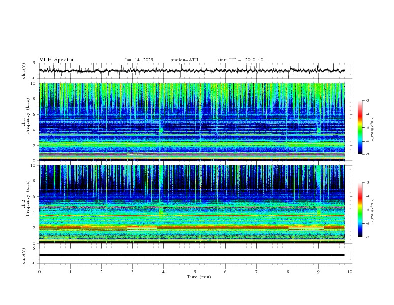The height and width of the screenshot is (305, 394).
Task: Click time axis tick label 2
Action: [x=101, y=272]
